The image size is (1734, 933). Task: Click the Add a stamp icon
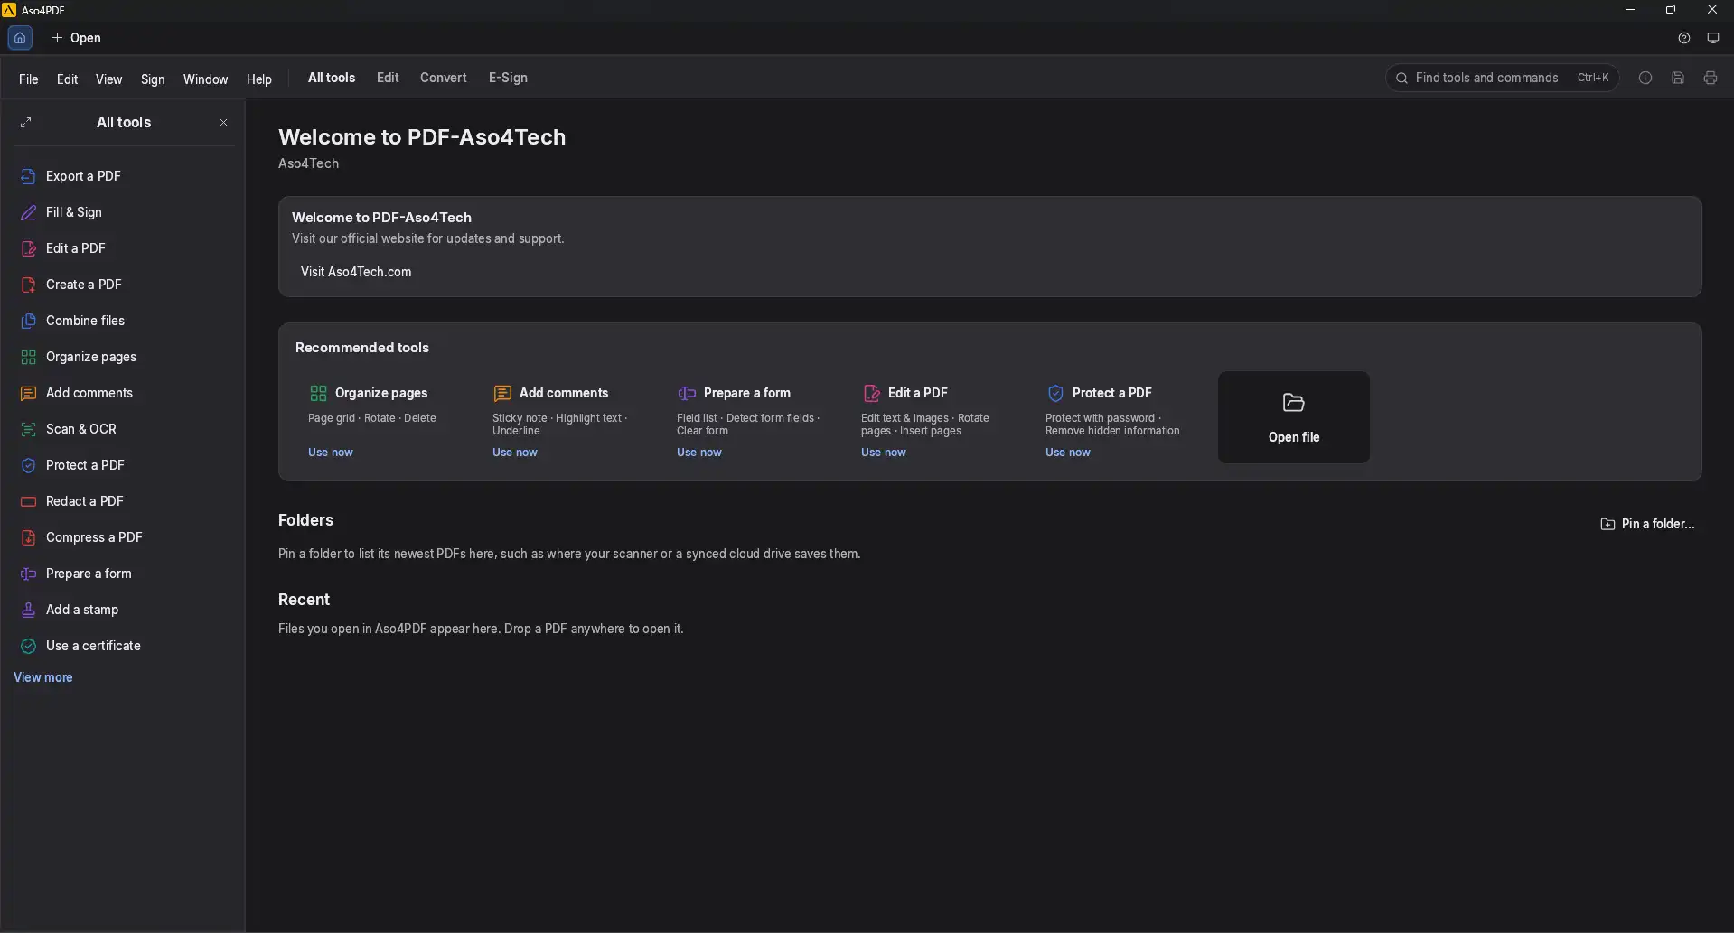click(29, 610)
